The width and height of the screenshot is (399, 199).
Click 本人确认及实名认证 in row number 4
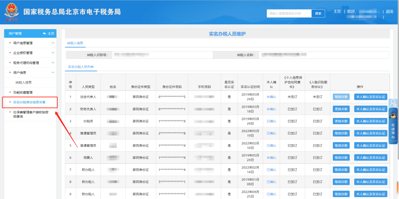(x=371, y=133)
